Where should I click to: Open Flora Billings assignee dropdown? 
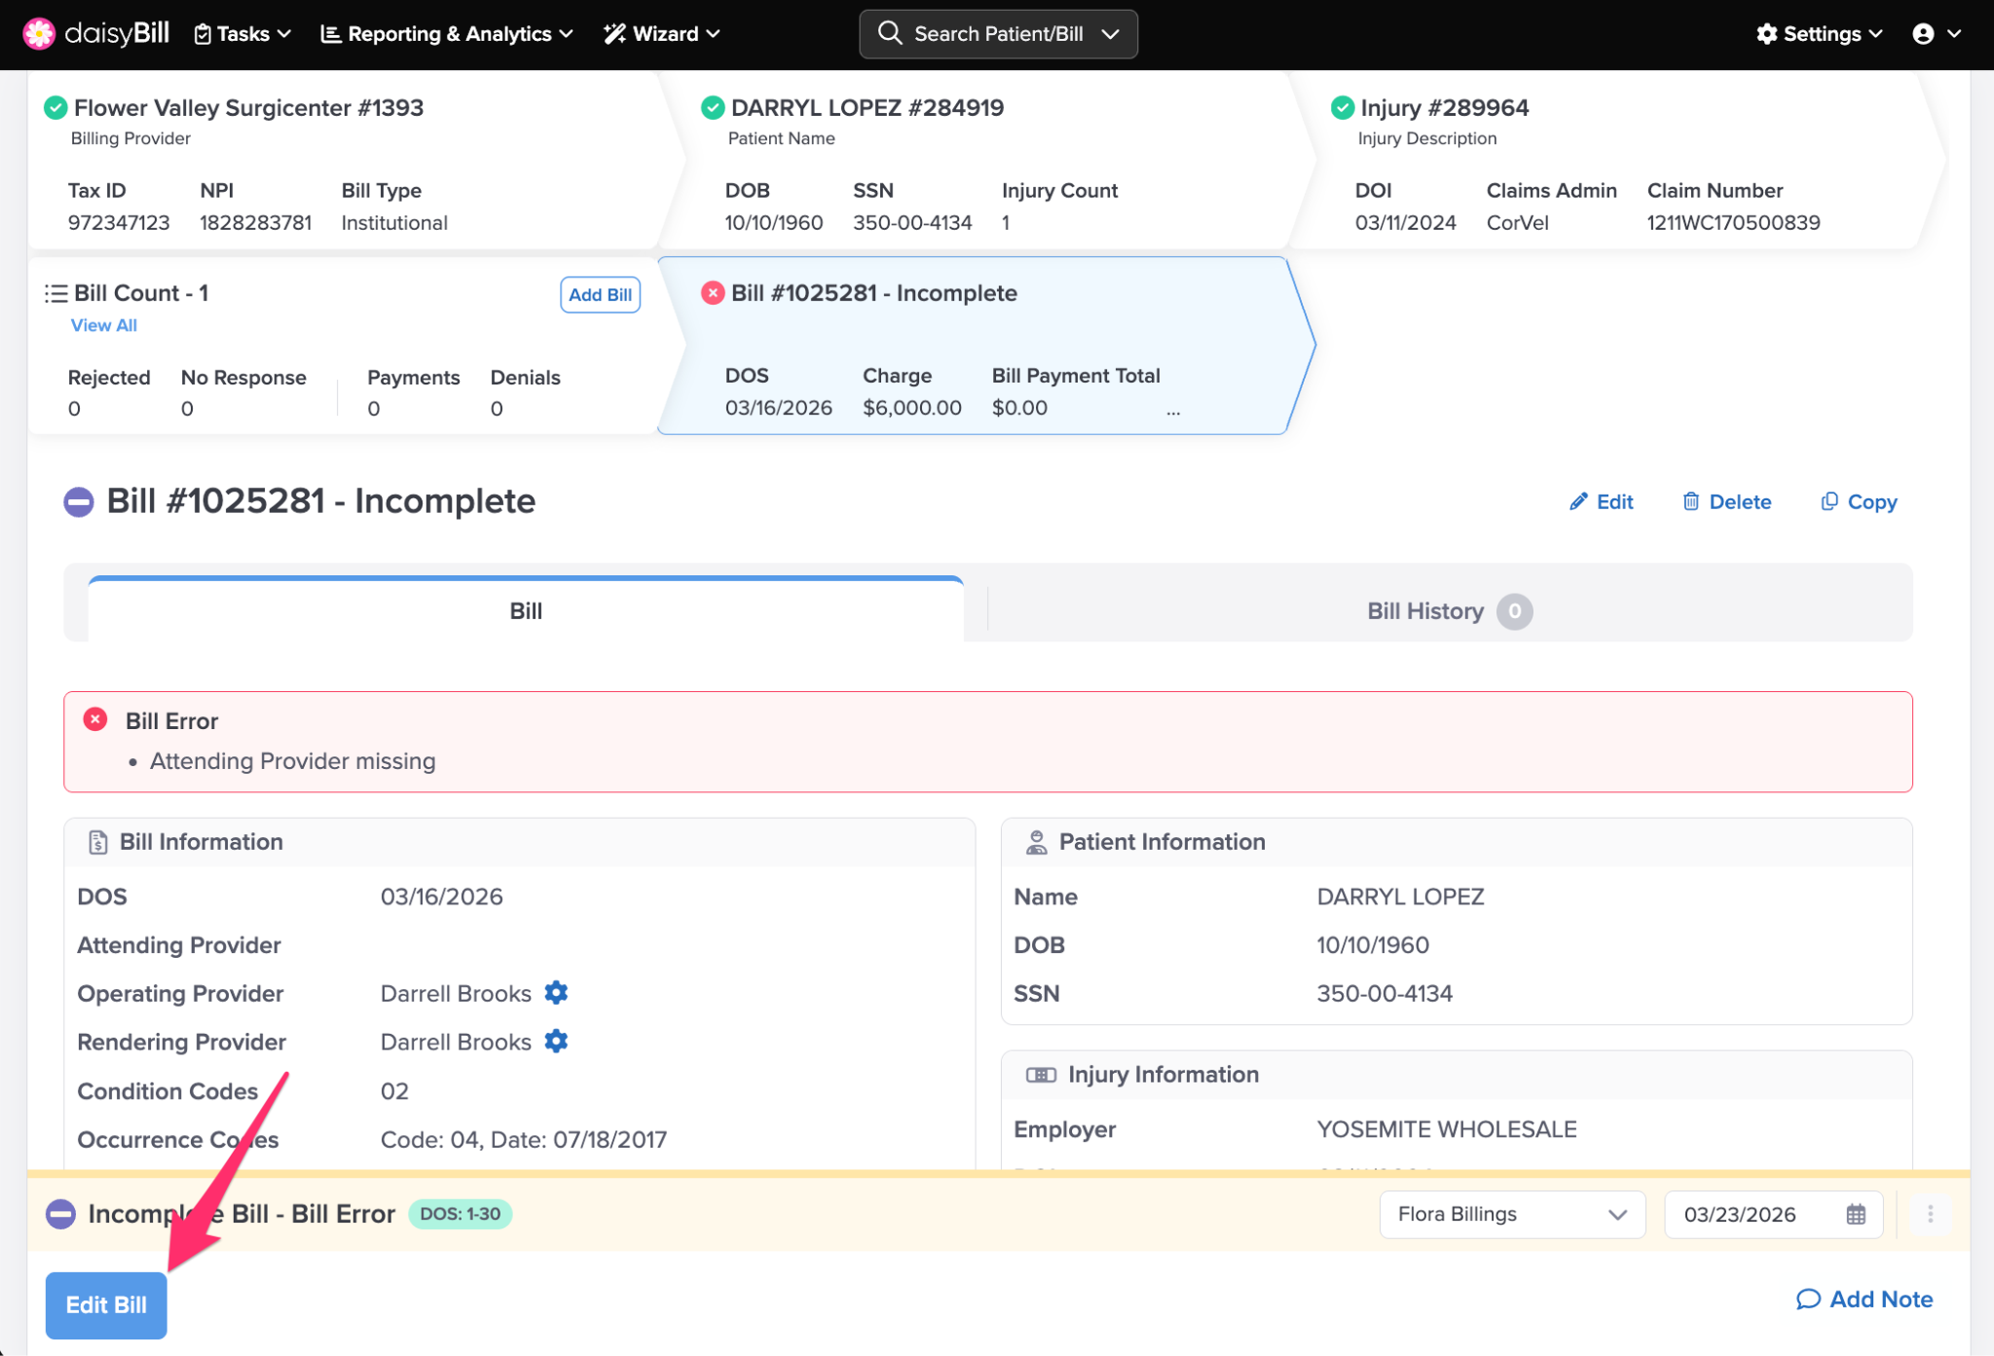[1511, 1214]
